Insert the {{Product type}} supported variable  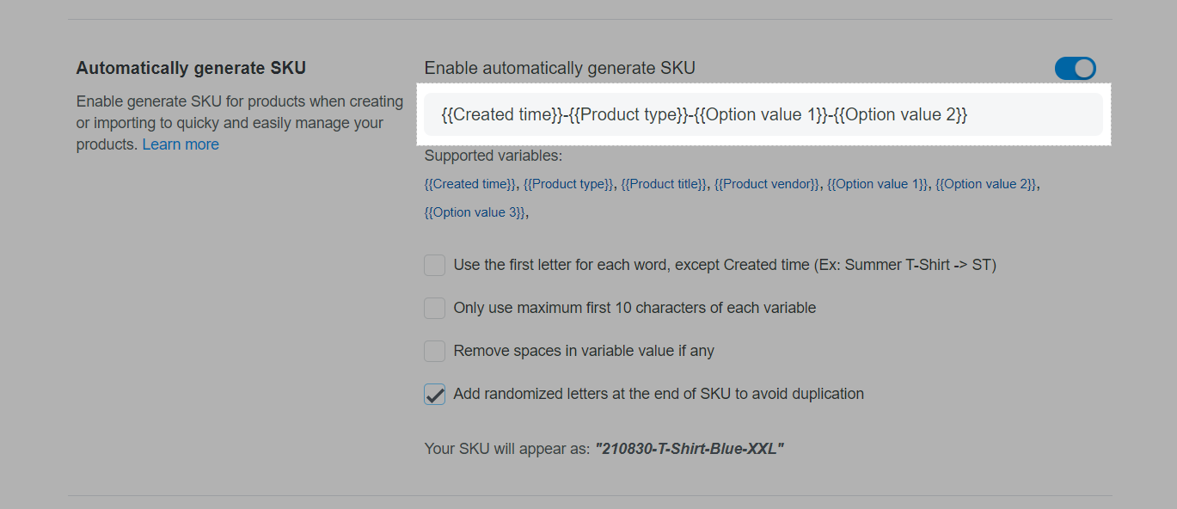click(x=568, y=184)
